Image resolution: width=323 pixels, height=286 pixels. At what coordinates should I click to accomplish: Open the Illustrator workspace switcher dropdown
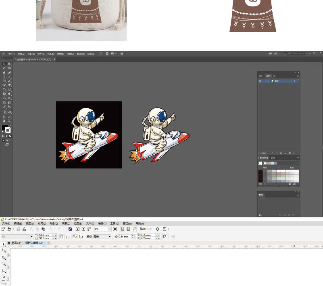(x=274, y=53)
